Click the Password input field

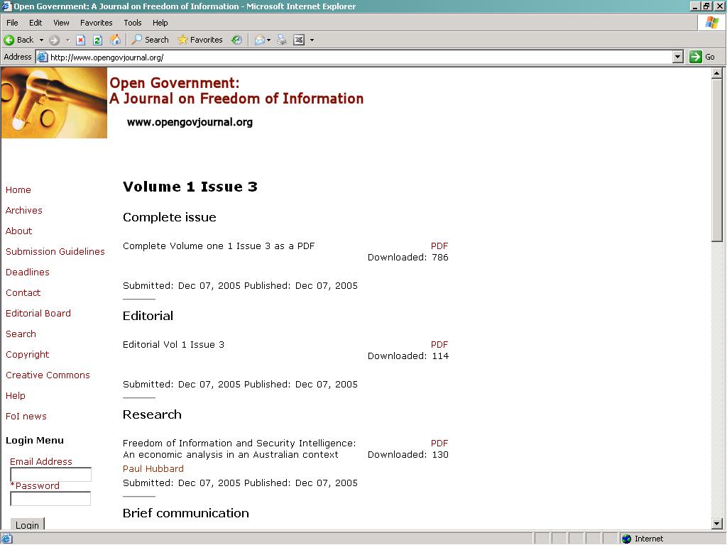point(50,499)
